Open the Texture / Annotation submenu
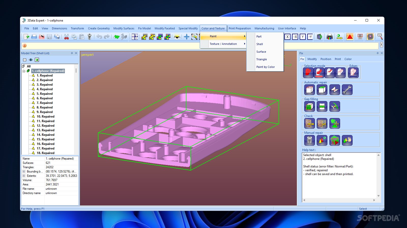407x228 pixels. point(223,44)
